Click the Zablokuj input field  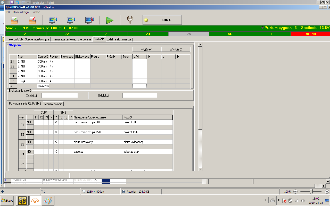(60, 96)
